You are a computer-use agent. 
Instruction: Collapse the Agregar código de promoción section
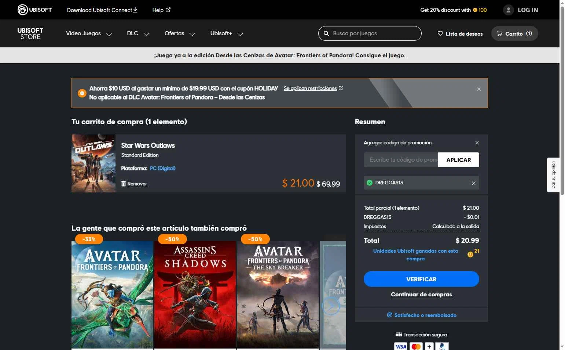click(x=477, y=143)
